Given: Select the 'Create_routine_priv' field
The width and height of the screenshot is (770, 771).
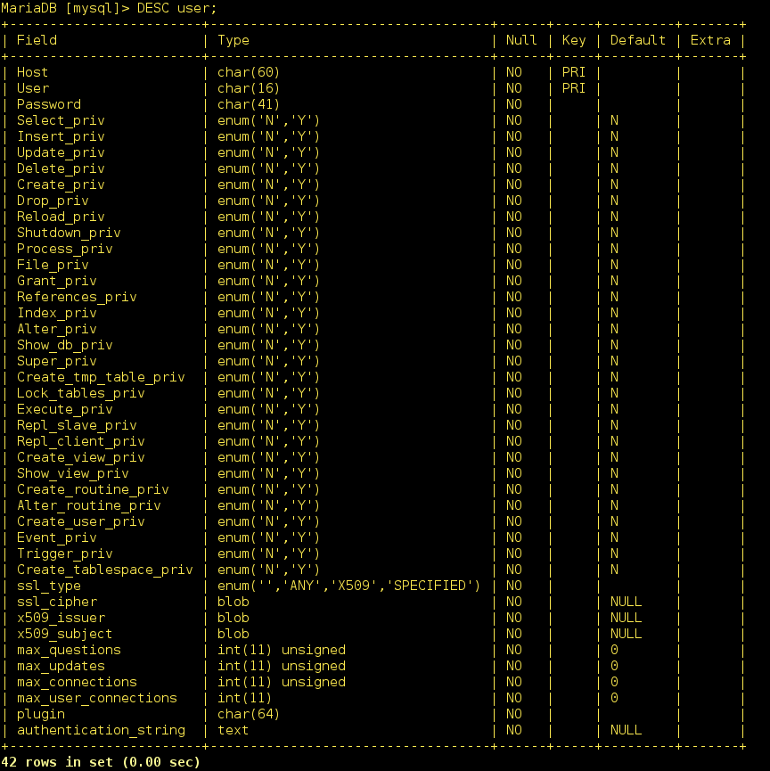Looking at the screenshot, I should 93,489.
